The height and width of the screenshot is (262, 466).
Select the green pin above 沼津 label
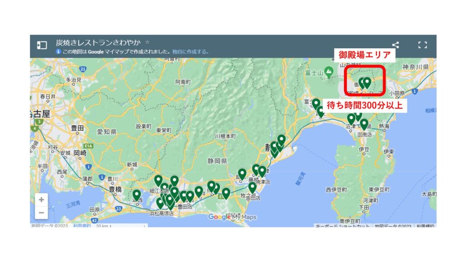coord(351,120)
